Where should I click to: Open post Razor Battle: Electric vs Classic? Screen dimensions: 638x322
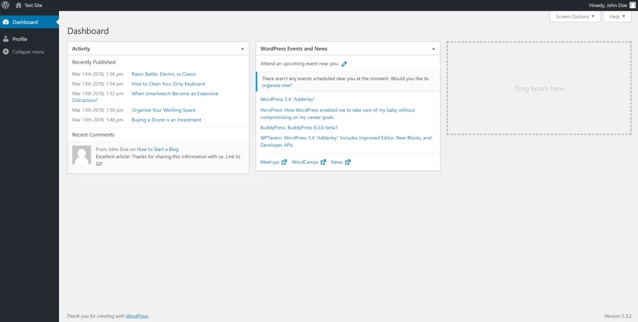click(x=164, y=74)
